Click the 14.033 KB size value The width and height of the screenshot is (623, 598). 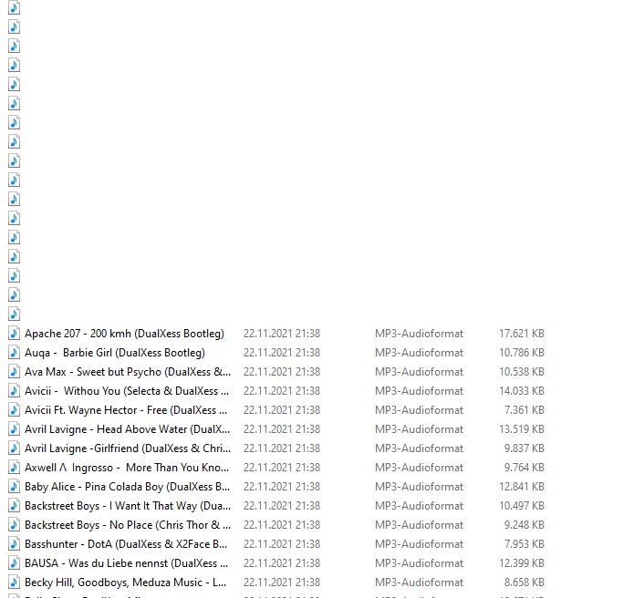click(522, 391)
